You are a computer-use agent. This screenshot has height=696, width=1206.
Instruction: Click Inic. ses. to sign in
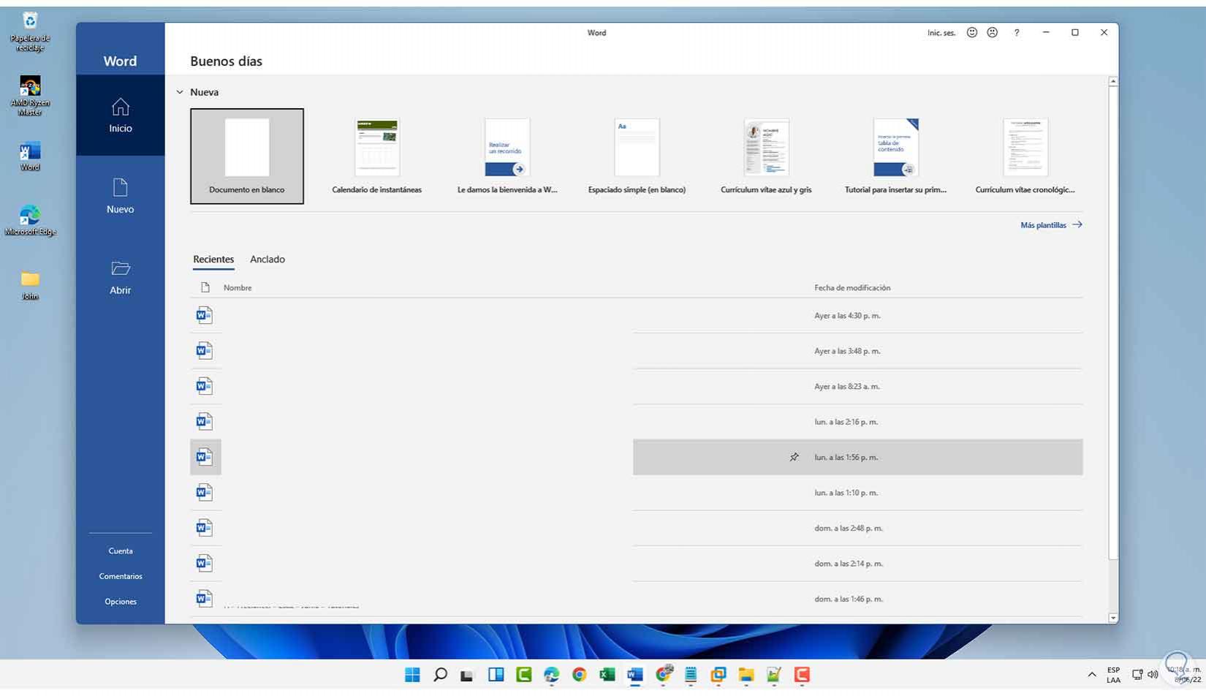pyautogui.click(x=941, y=33)
